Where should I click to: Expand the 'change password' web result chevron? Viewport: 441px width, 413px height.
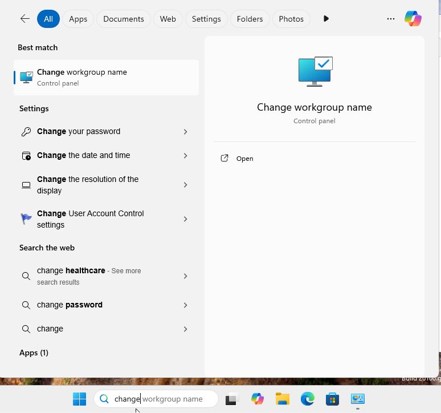coord(185,305)
